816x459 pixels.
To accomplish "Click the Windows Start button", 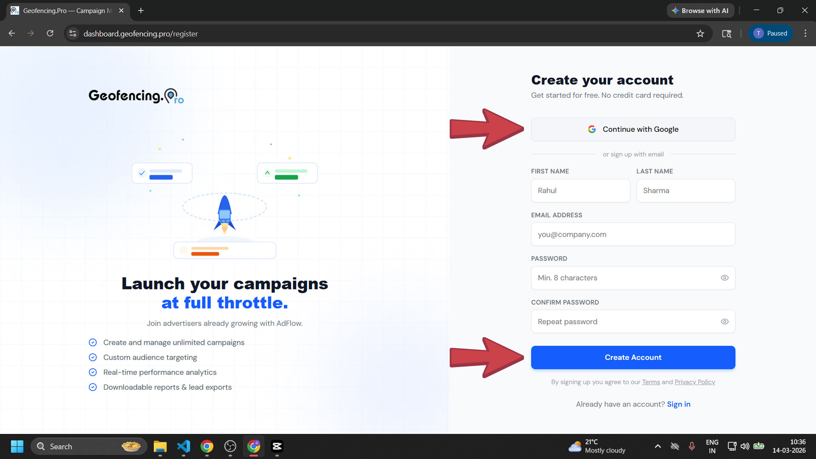I will click(x=17, y=447).
